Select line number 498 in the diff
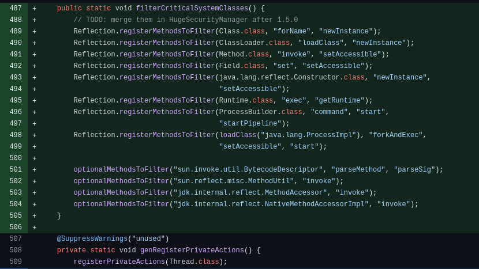 [16, 135]
